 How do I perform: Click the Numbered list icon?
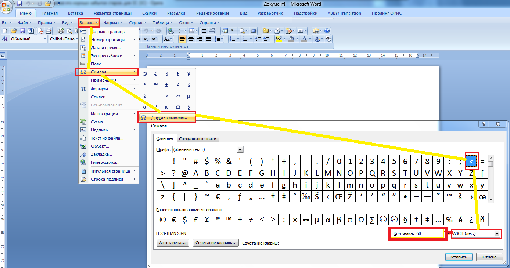[x=233, y=39]
